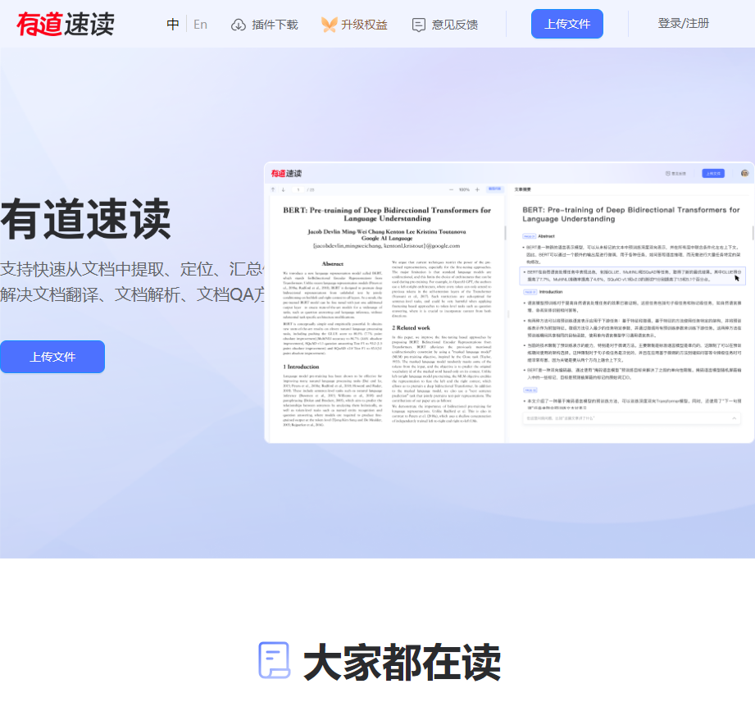The width and height of the screenshot is (755, 725).
Task: Click the 大家都在读 section heading
Action: pyautogui.click(x=402, y=662)
